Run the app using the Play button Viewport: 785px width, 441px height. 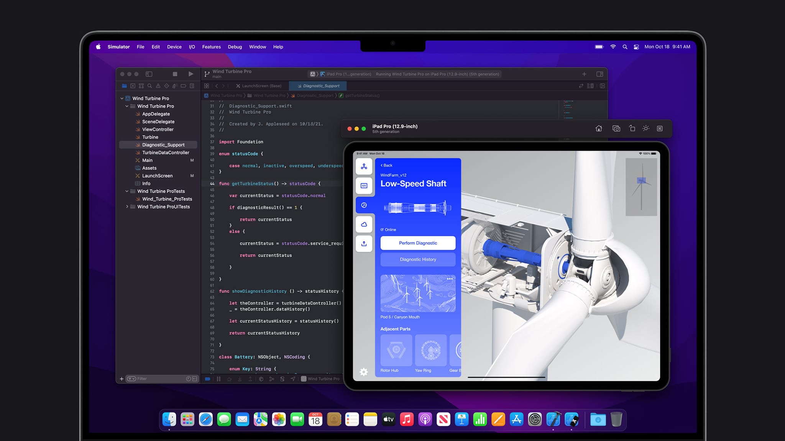(x=191, y=74)
